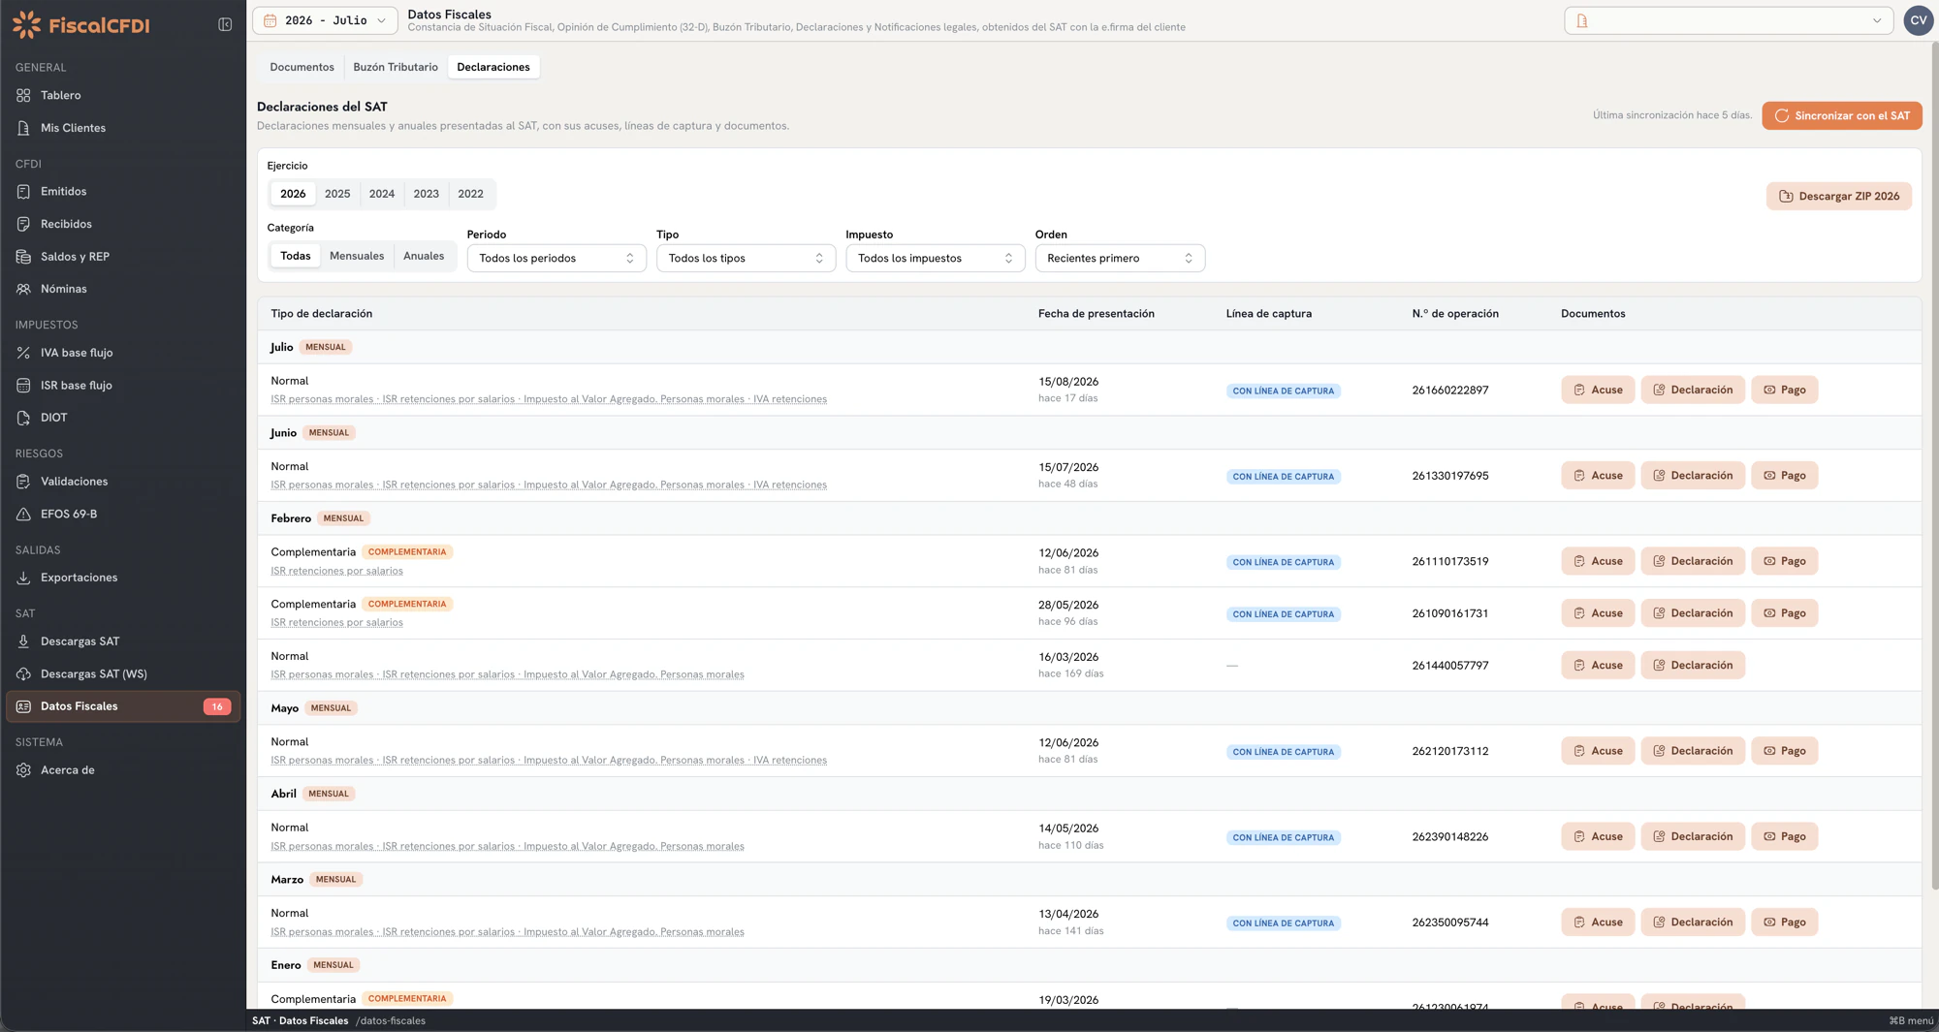Image resolution: width=1939 pixels, height=1032 pixels.
Task: Open the 2026 - Julio period selector
Action: (325, 20)
